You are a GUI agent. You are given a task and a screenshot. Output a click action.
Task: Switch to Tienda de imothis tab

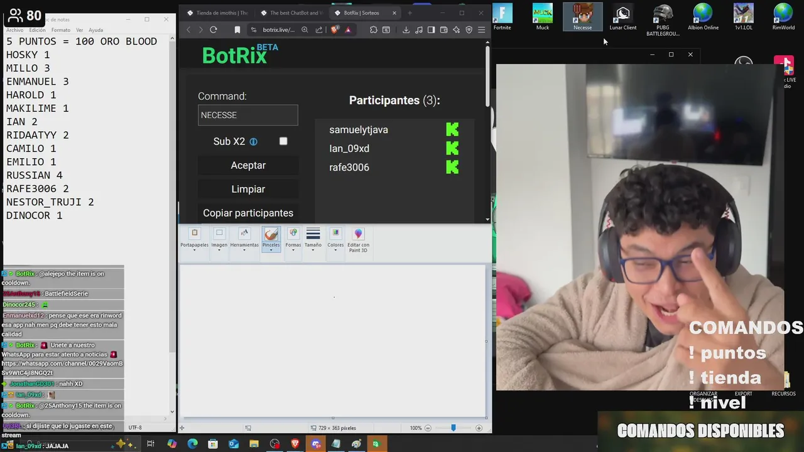coord(217,13)
